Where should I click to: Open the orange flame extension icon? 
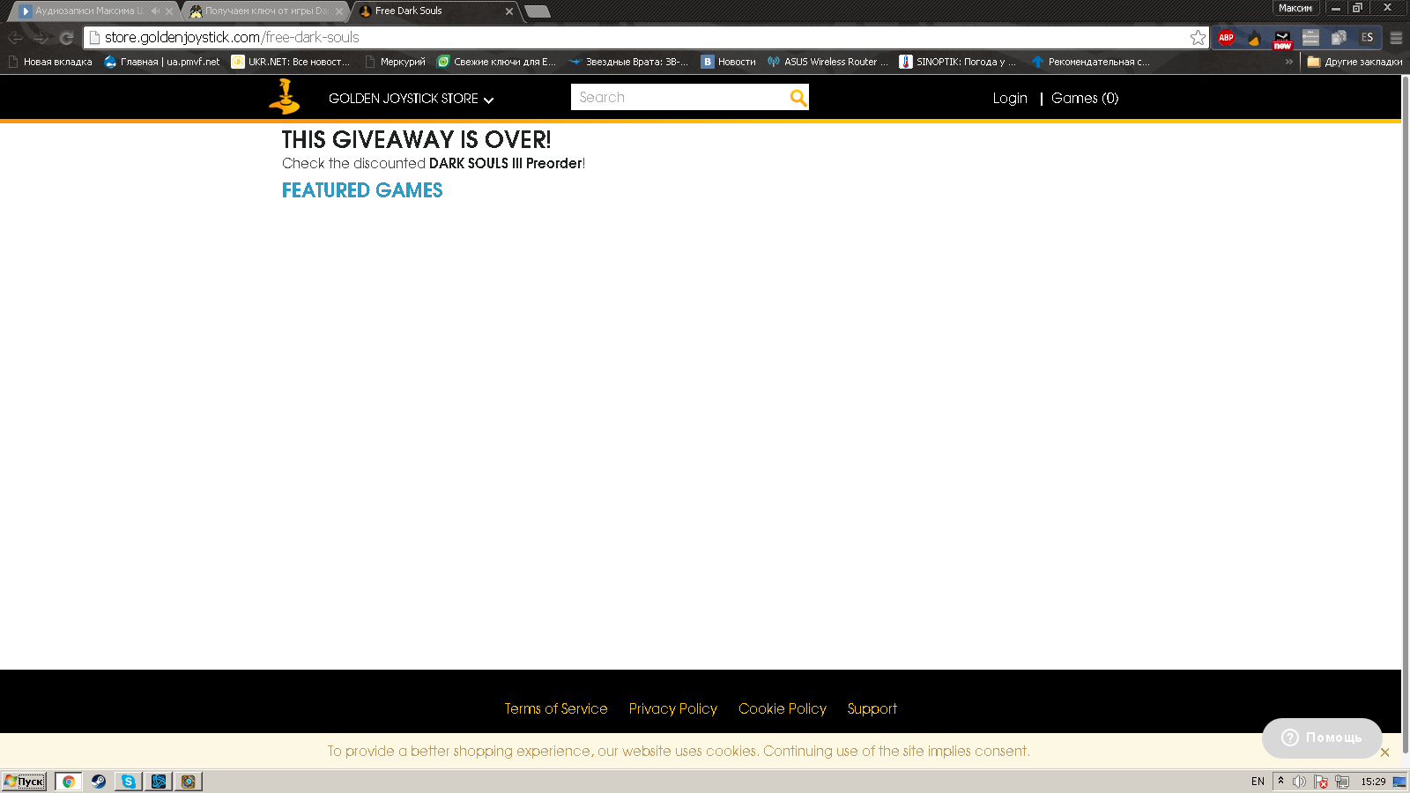coord(1254,37)
